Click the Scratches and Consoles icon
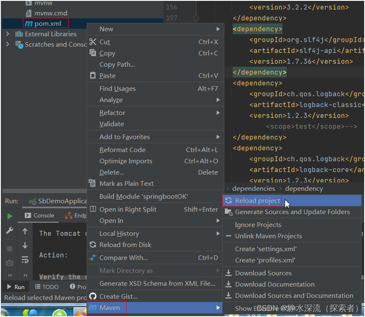 click(19, 44)
